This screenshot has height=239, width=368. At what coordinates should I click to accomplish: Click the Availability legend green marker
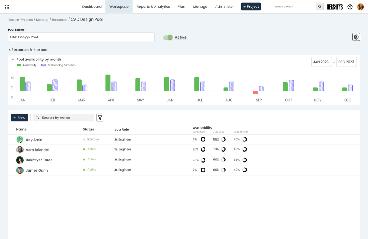19,65
